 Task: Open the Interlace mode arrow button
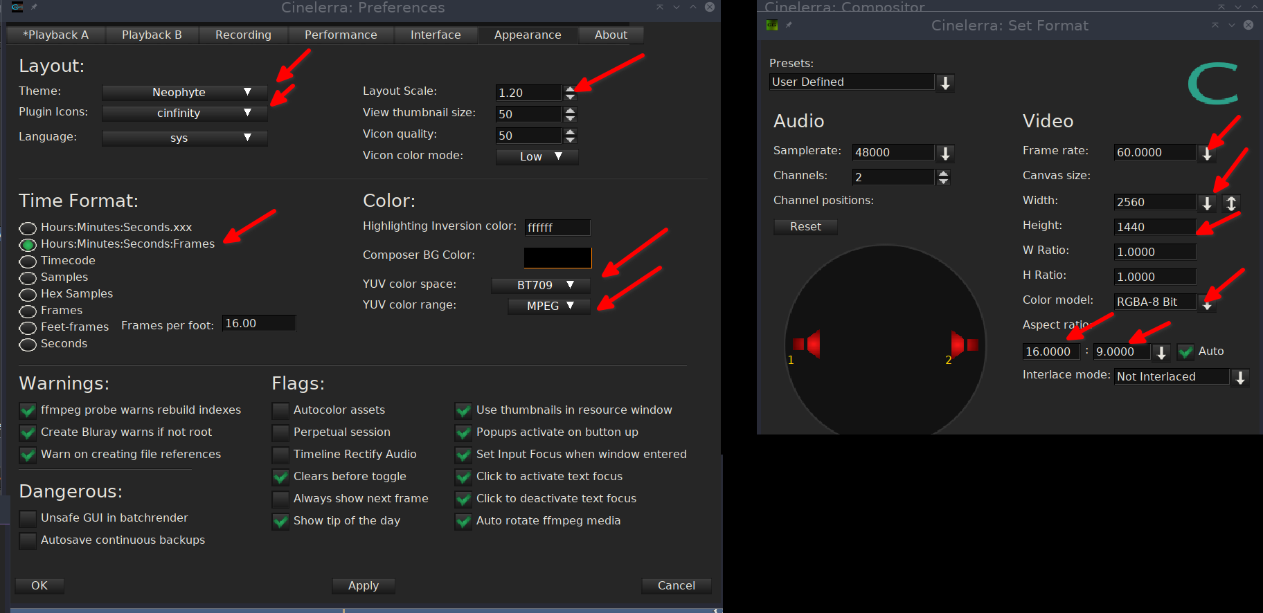tap(1240, 377)
